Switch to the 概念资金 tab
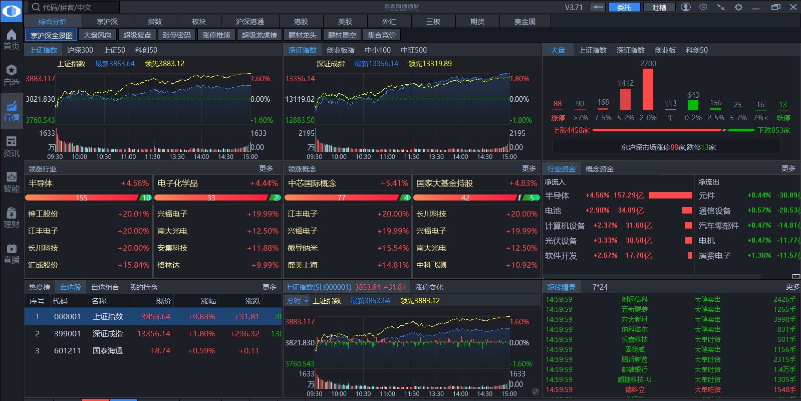The image size is (801, 401). 599,169
